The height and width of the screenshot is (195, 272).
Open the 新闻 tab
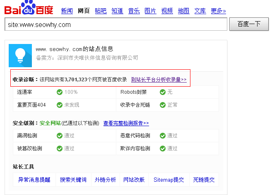point(67,11)
